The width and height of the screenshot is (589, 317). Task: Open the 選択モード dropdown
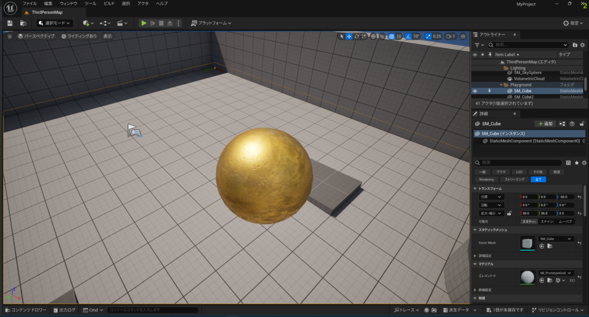(x=55, y=23)
